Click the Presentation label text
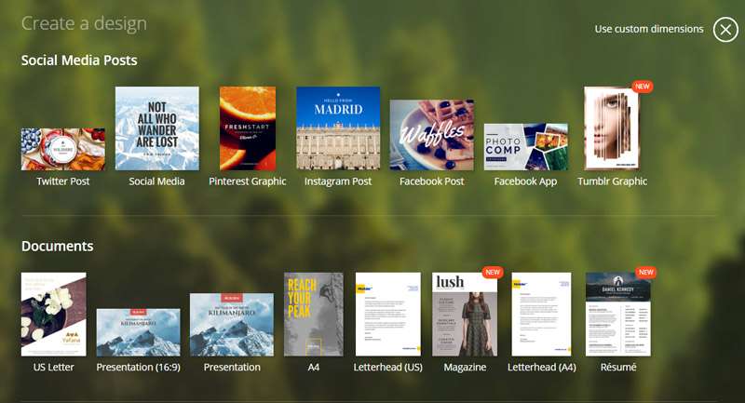745x403 pixels. point(232,368)
